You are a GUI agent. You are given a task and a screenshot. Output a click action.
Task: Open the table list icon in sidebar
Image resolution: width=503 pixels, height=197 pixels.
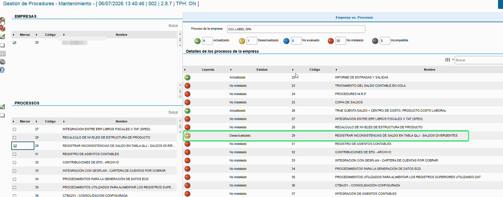[2, 54]
